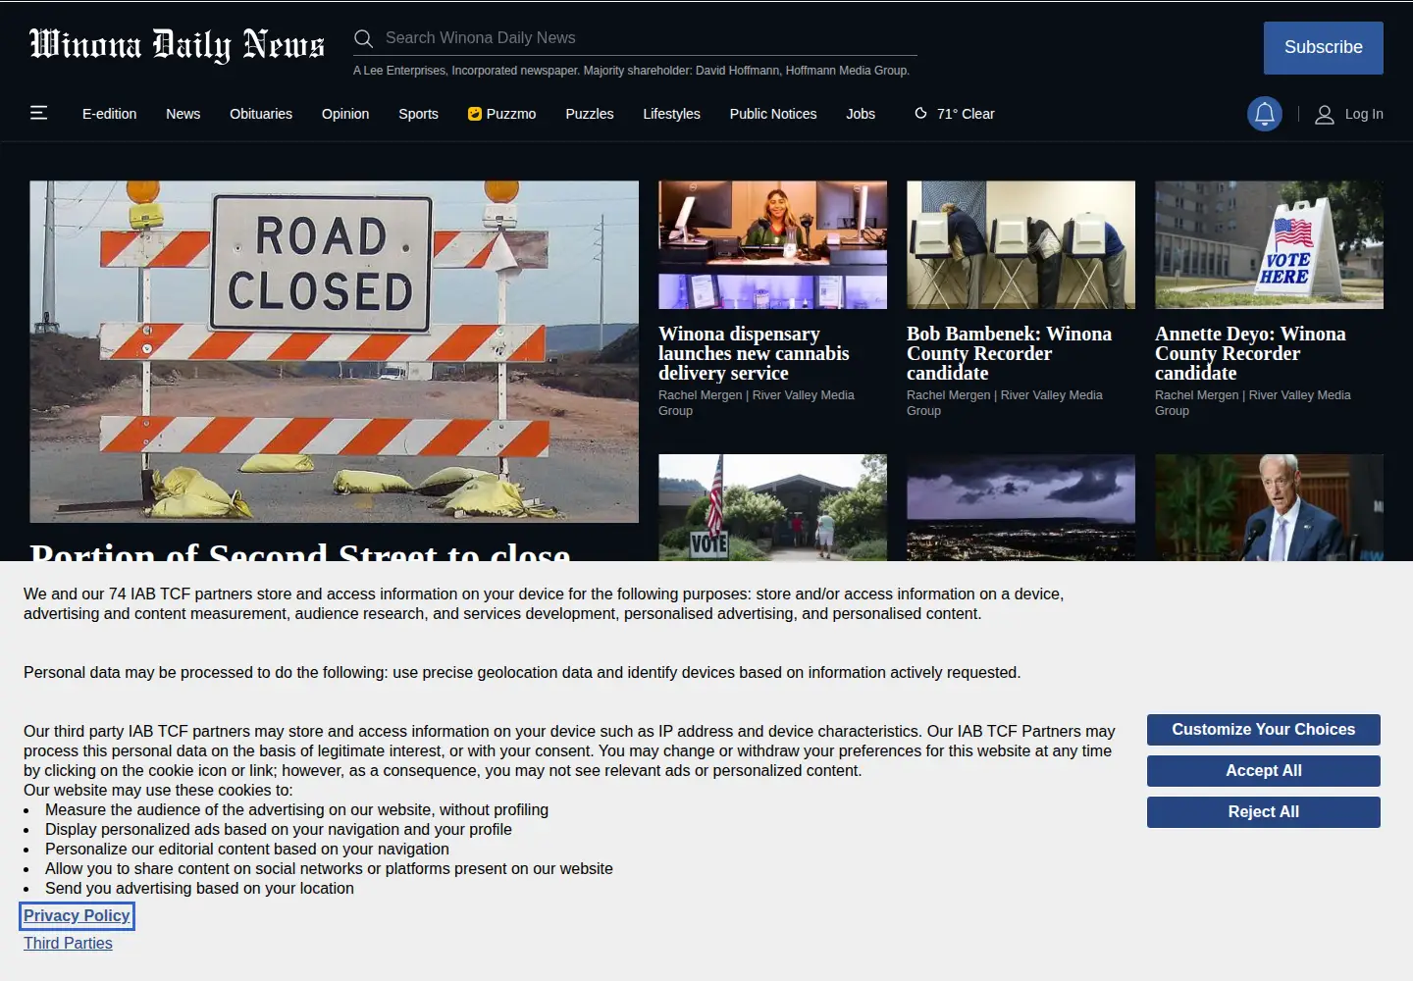The image size is (1413, 981).
Task: Click the 71° Clear weather text
Action: 966,114
